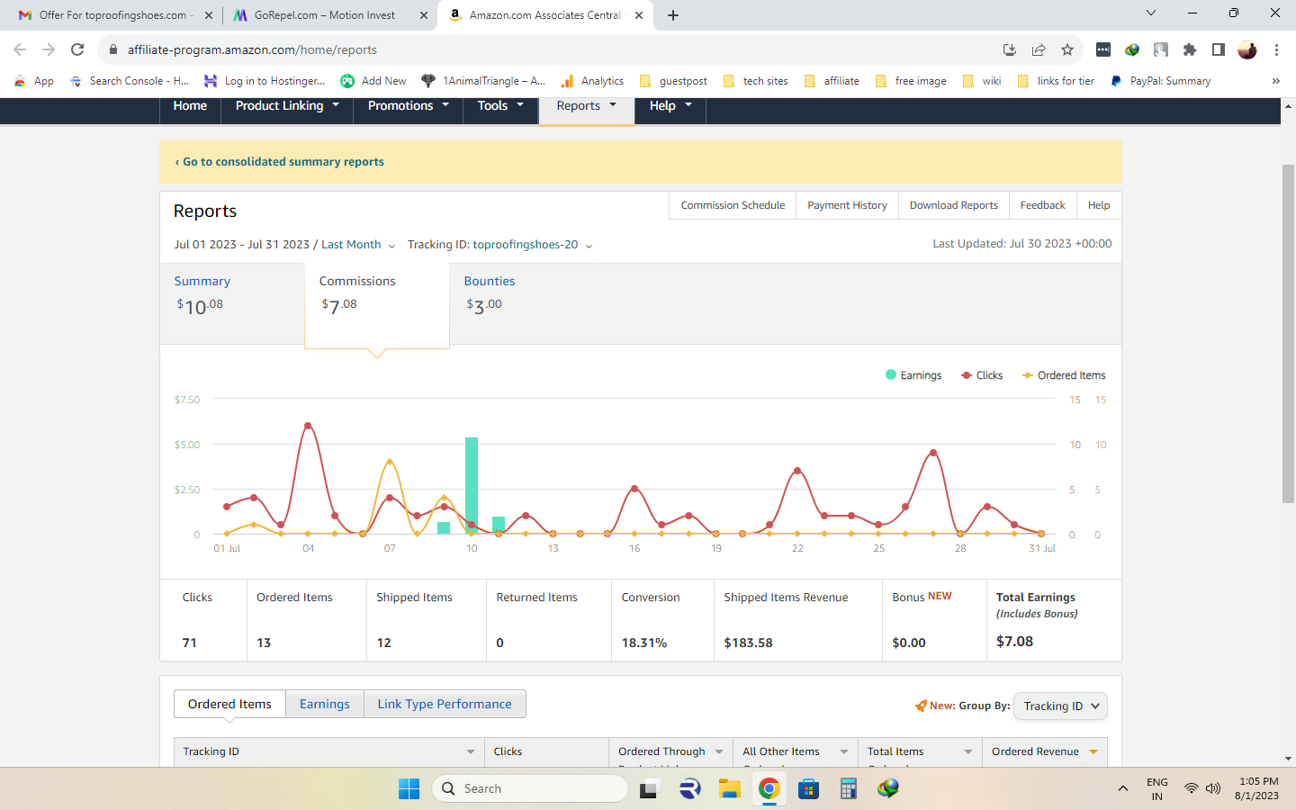Open Chrome side panel icon
This screenshot has height=810, width=1296.
pos(1218,49)
